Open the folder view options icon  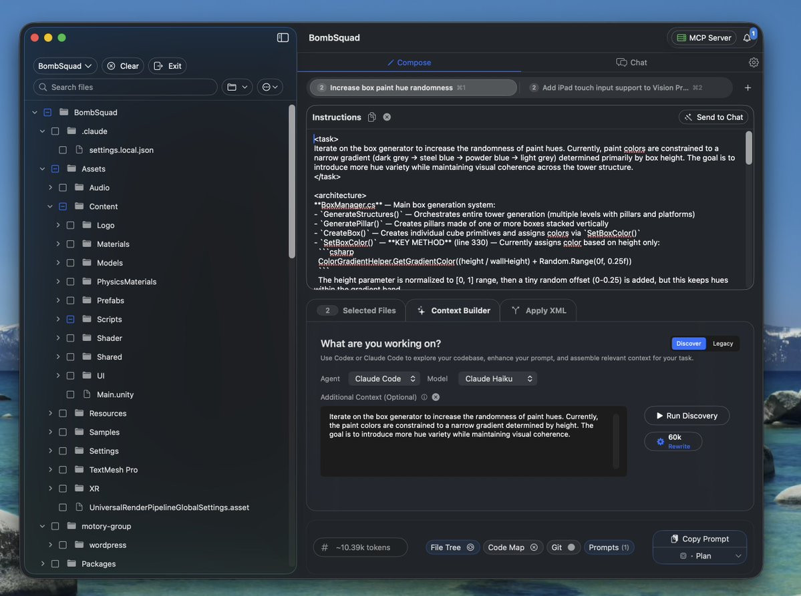(237, 87)
